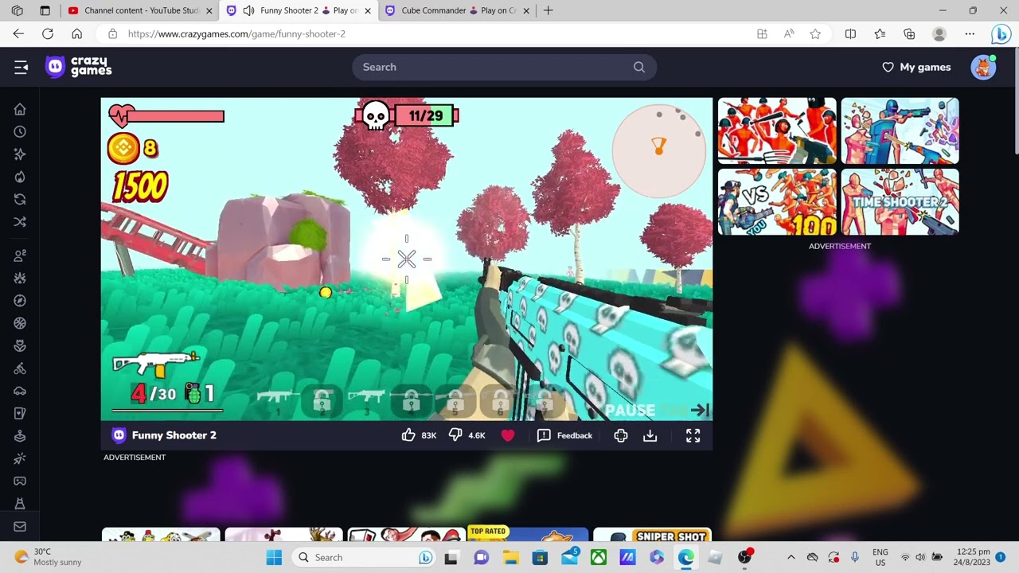The width and height of the screenshot is (1019, 573).
Task: Open My games list
Action: pos(916,68)
